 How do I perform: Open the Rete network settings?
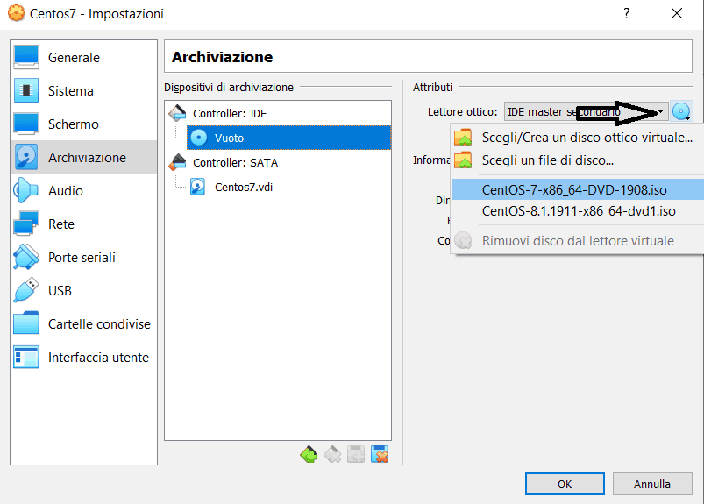(x=83, y=224)
